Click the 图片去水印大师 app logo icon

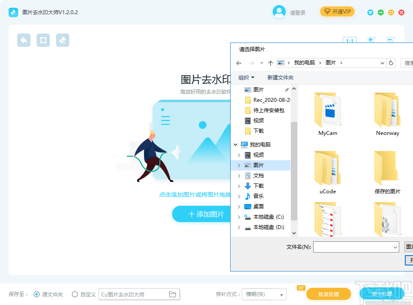coord(13,12)
